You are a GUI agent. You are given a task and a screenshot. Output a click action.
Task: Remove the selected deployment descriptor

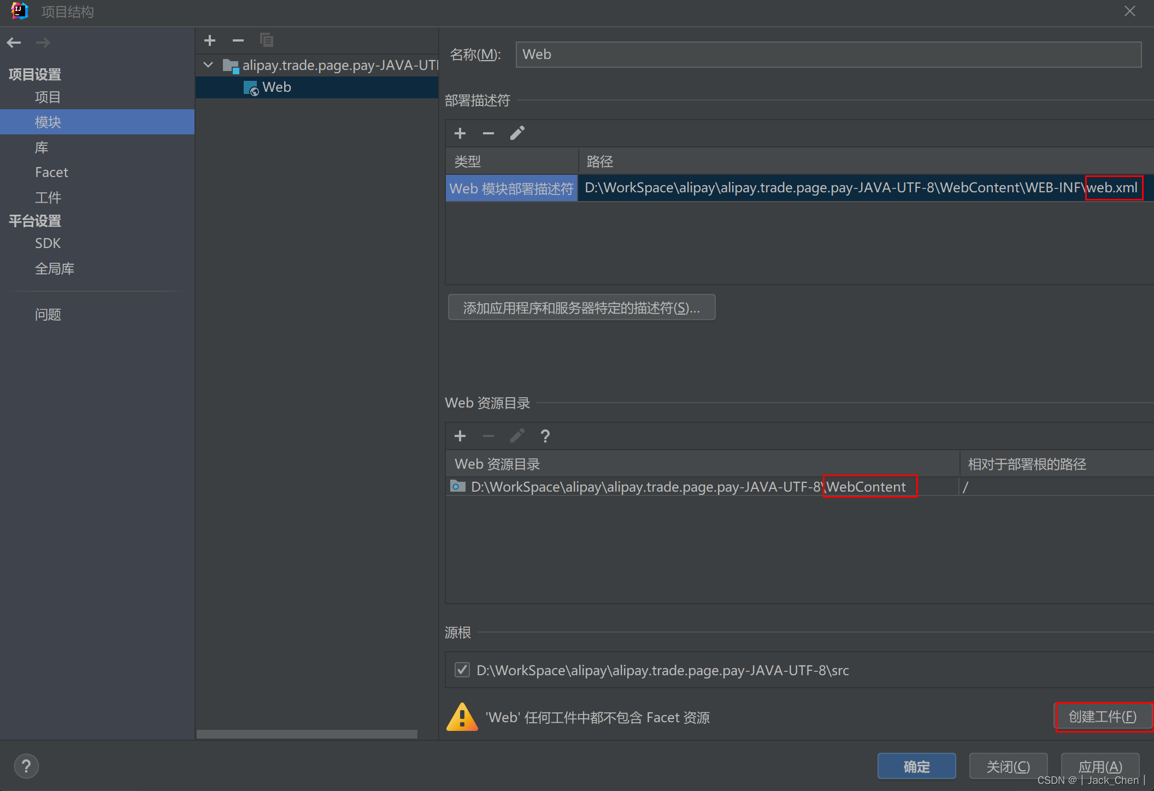pyautogui.click(x=488, y=133)
